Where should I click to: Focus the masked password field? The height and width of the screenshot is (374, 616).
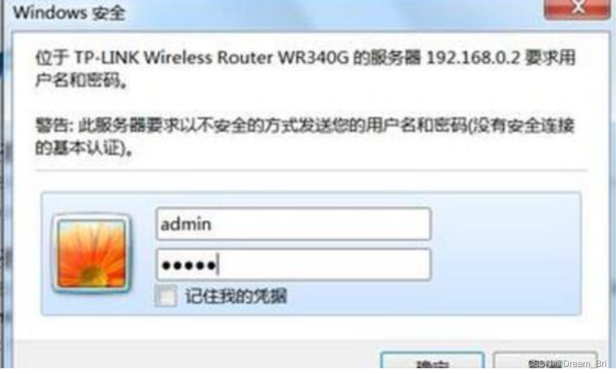pyautogui.click(x=293, y=265)
